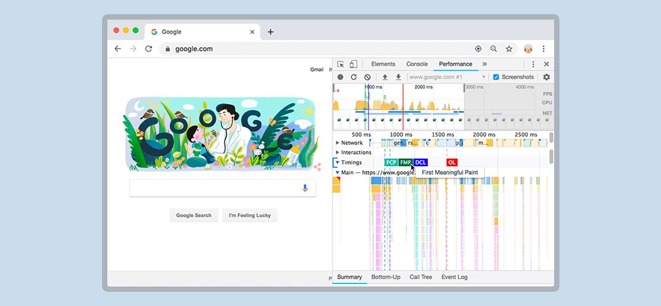Open the Gmail link
The width and height of the screenshot is (661, 306).
click(x=317, y=70)
